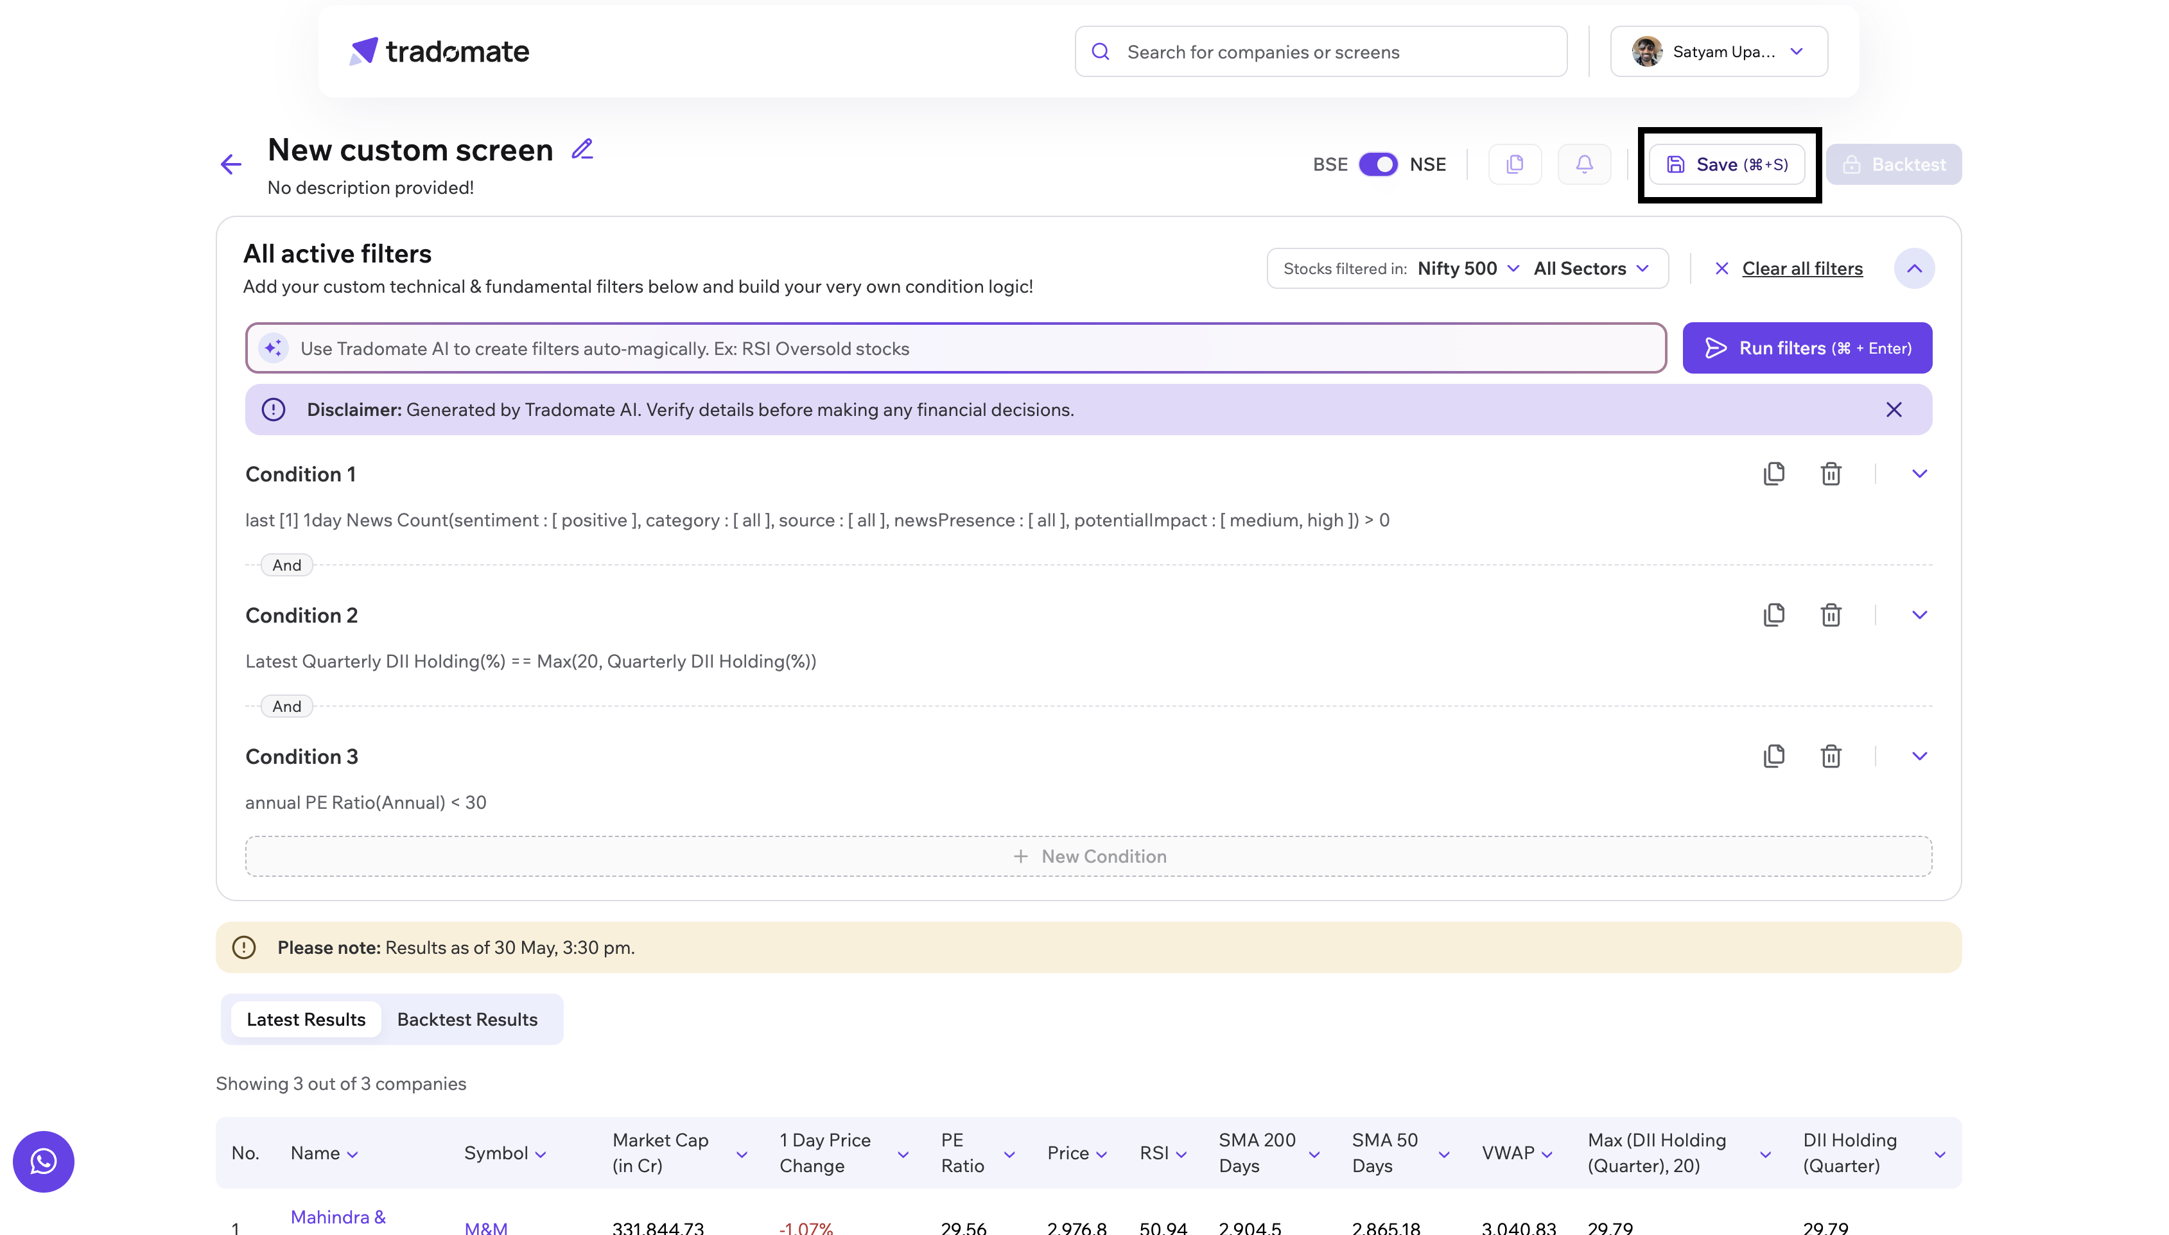This screenshot has height=1235, width=2169.
Task: Click Run filters button
Action: [x=1807, y=349]
